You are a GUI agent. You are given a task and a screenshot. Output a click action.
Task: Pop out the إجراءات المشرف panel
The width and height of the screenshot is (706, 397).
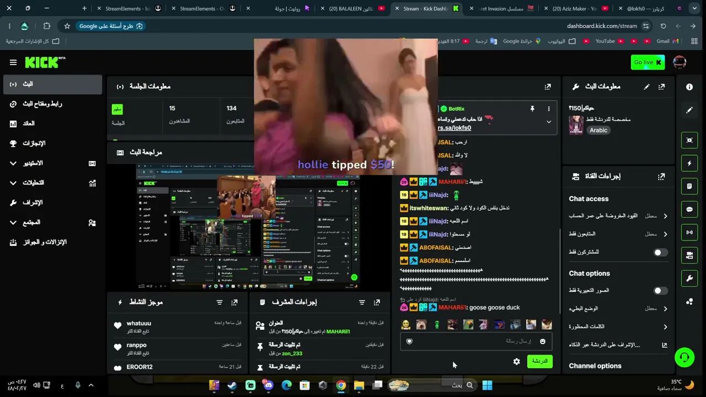(x=377, y=302)
